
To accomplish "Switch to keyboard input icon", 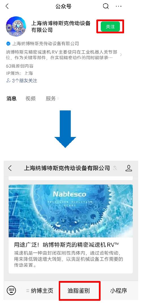I will tap(11, 291).
